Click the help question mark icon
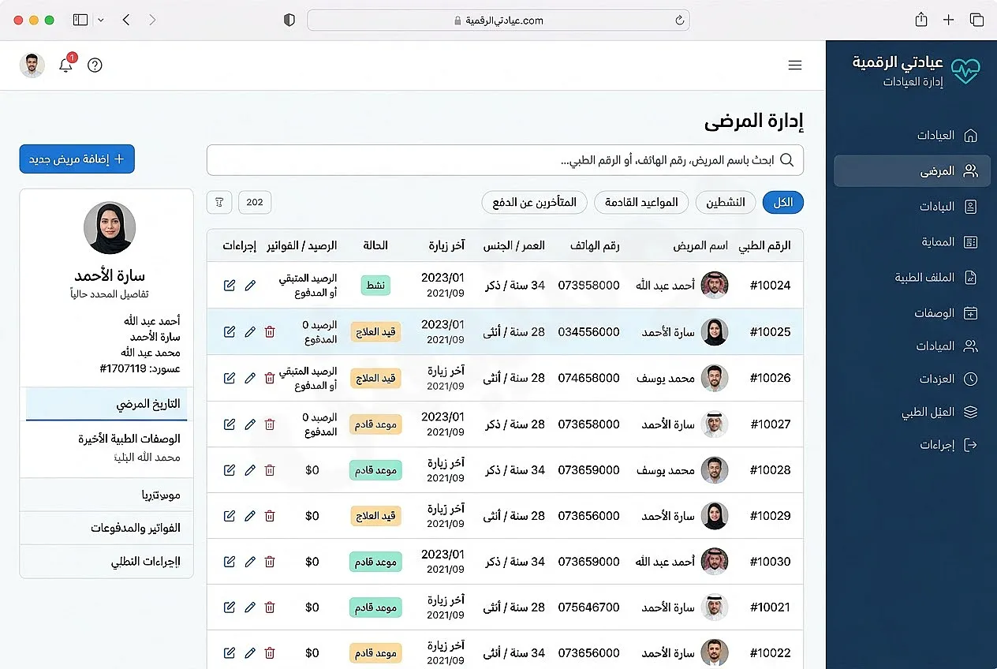The image size is (997, 669). (x=95, y=65)
